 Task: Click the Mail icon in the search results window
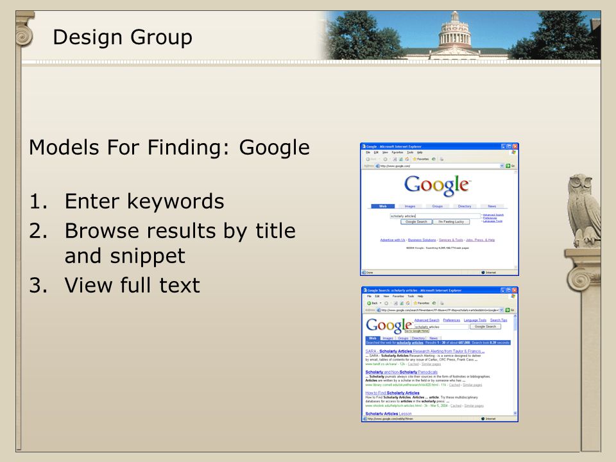click(x=442, y=304)
